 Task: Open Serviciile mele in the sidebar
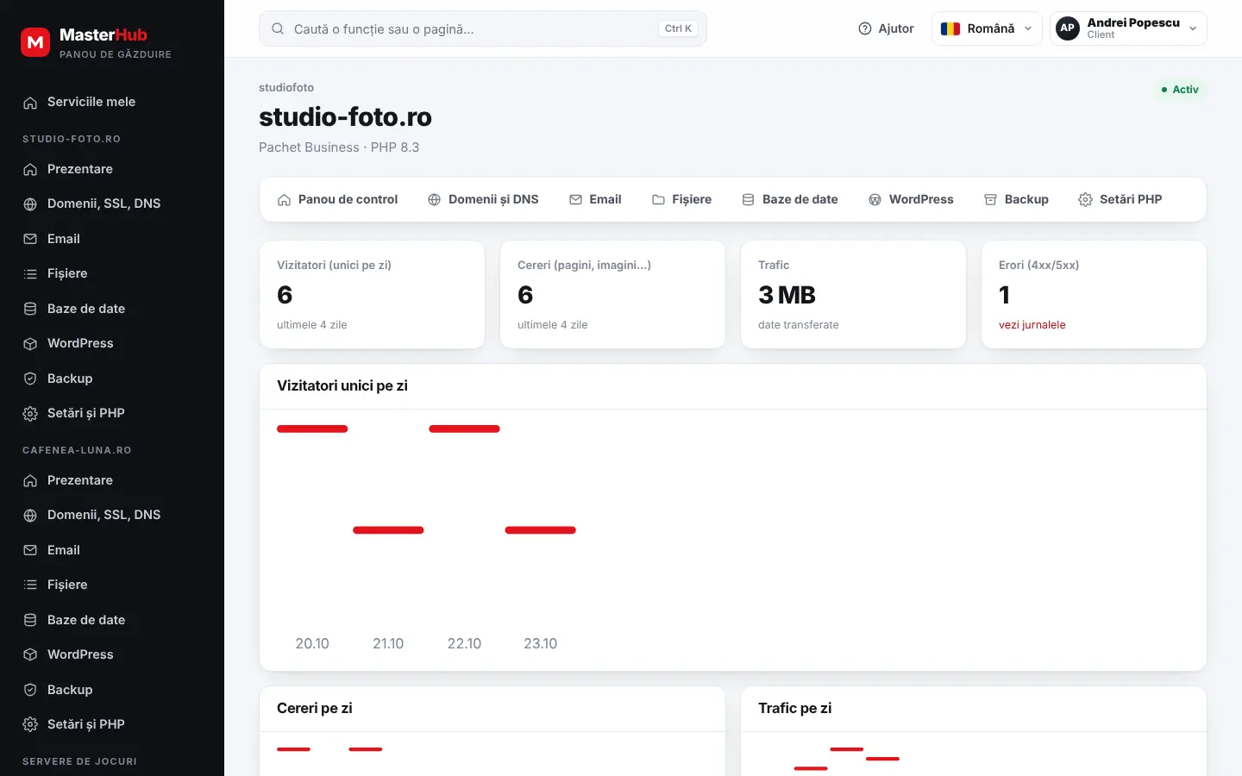pos(112,102)
